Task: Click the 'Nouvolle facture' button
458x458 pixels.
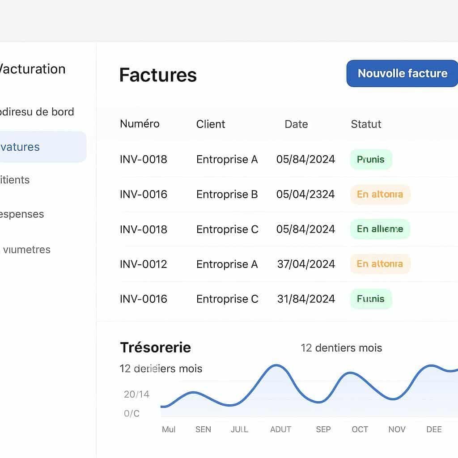Action: tap(401, 73)
